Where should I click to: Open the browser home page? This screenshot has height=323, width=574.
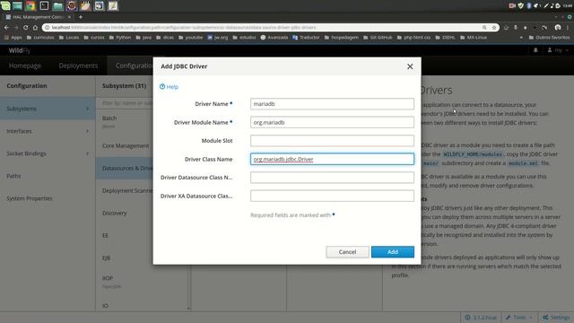pos(35,28)
